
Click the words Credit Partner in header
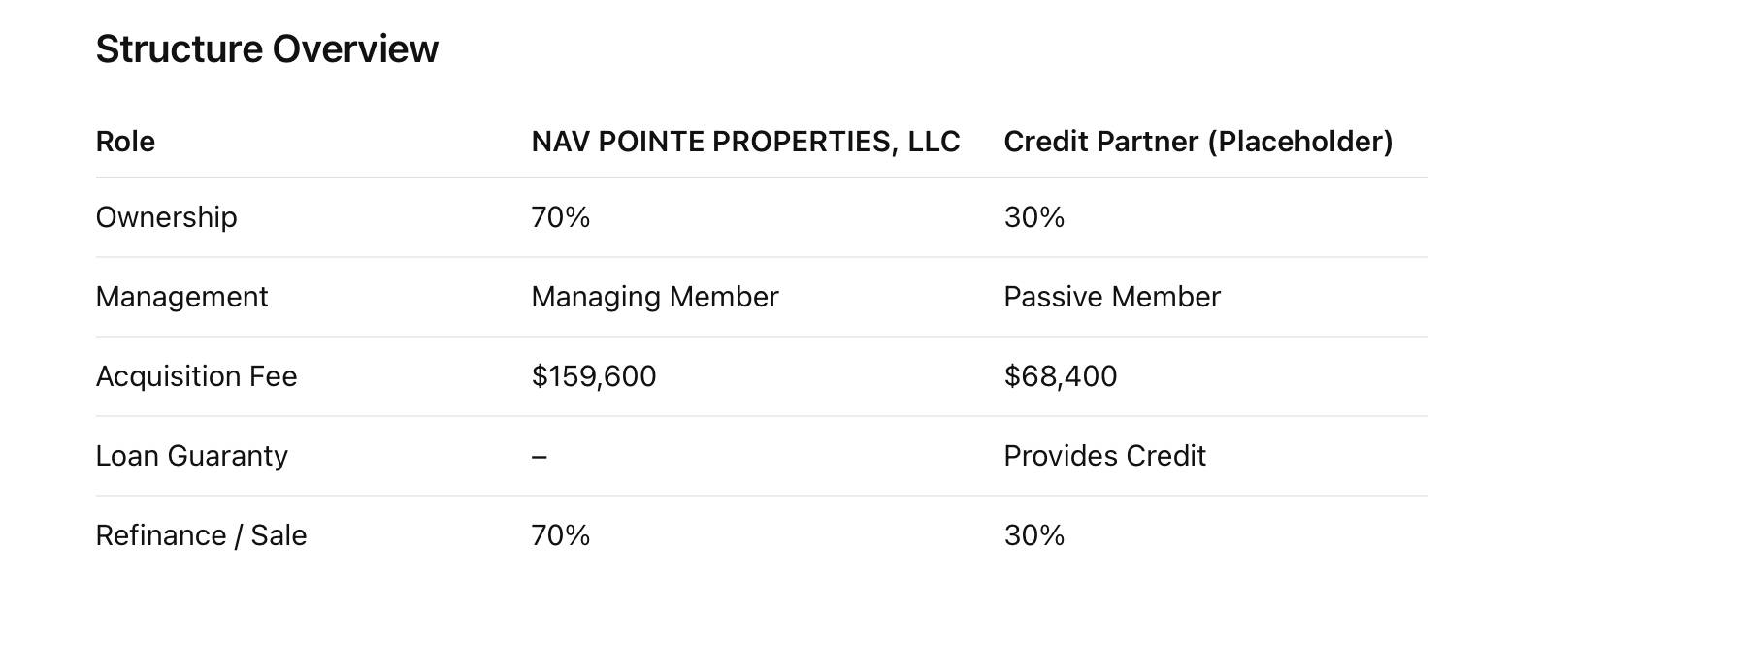pos(1101,142)
